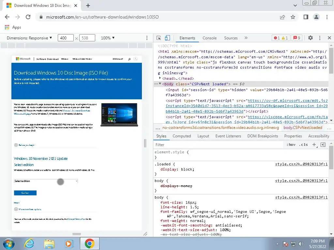Open the Elements panel tab
Image resolution: width=334 pixels, height=250 pixels.
click(187, 38)
